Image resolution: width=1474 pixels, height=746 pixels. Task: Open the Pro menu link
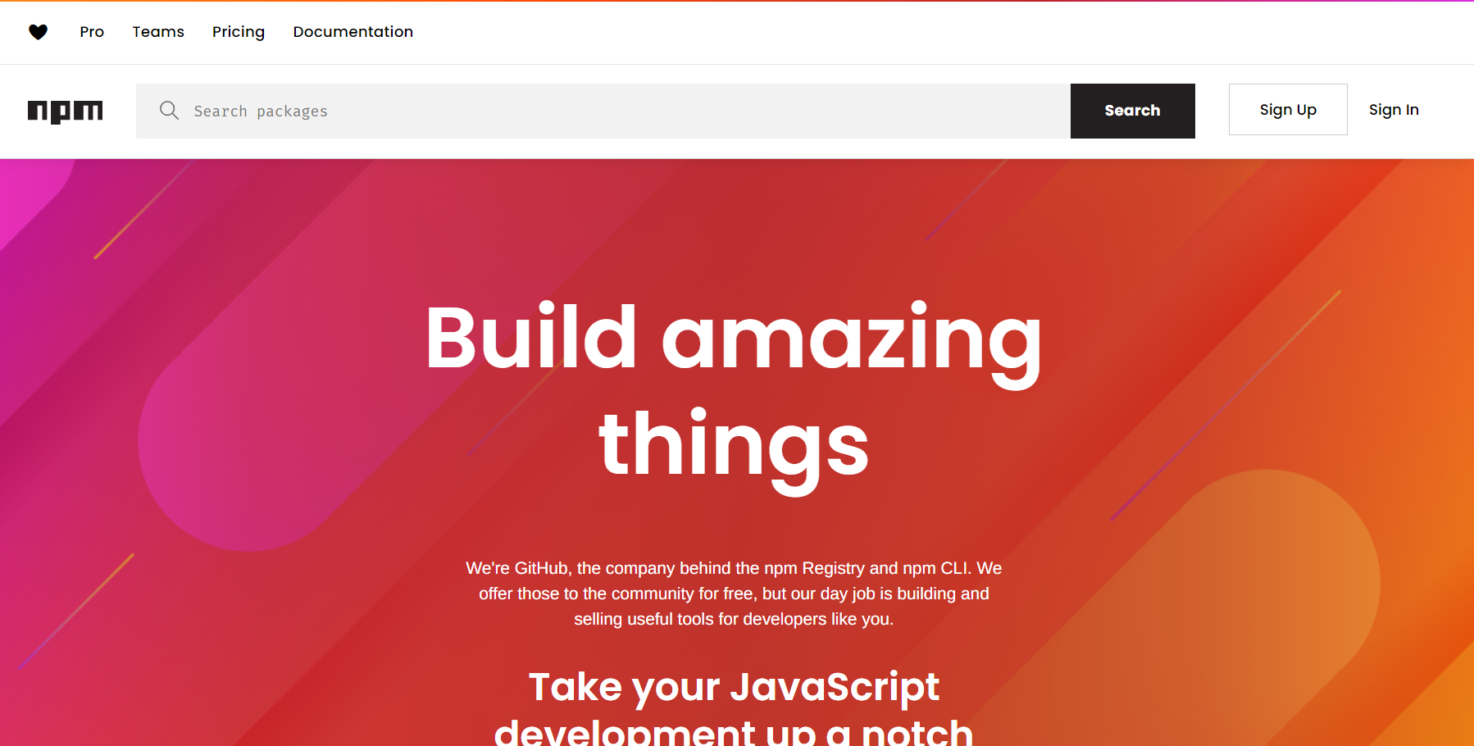(92, 32)
